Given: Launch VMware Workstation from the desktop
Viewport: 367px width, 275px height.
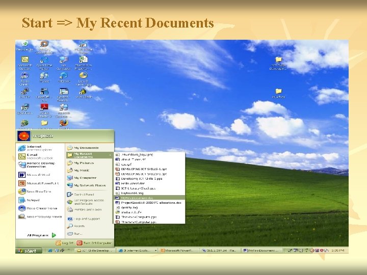Looking at the screenshot, I should (44, 47).
